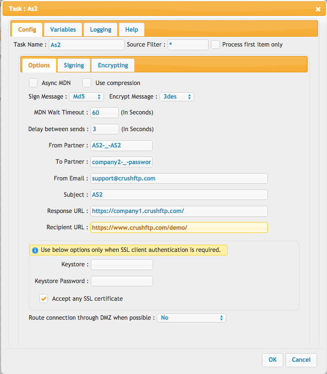
Task: Enable Process first item only checkbox
Action: [x=215, y=45]
